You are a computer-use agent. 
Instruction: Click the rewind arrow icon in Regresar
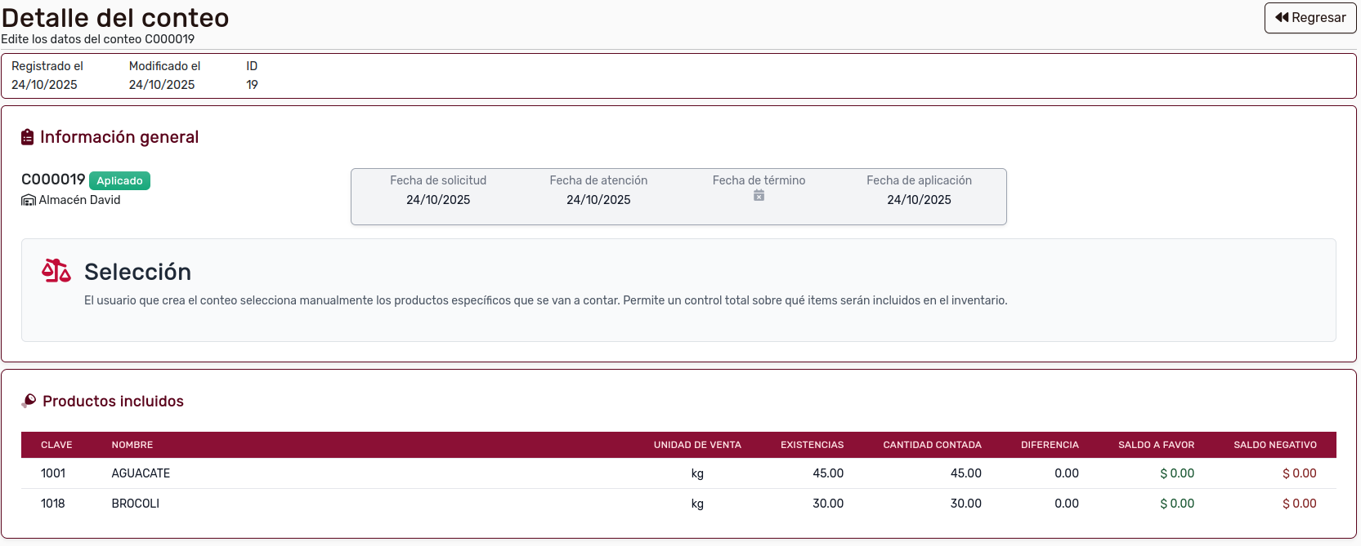tap(1282, 18)
